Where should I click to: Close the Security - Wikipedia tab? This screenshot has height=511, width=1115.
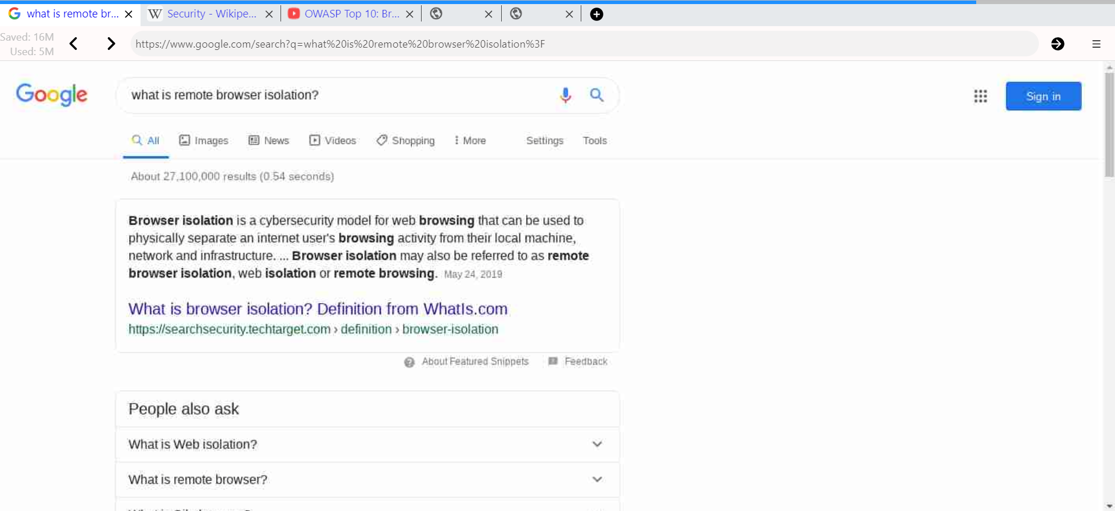pos(269,14)
